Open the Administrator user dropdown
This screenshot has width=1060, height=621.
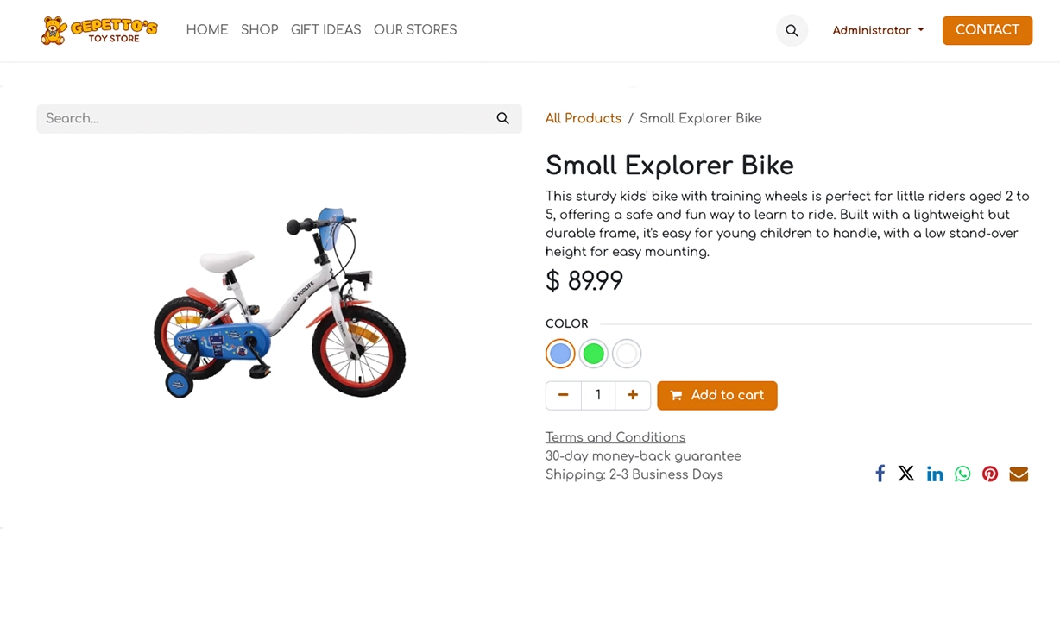point(878,30)
